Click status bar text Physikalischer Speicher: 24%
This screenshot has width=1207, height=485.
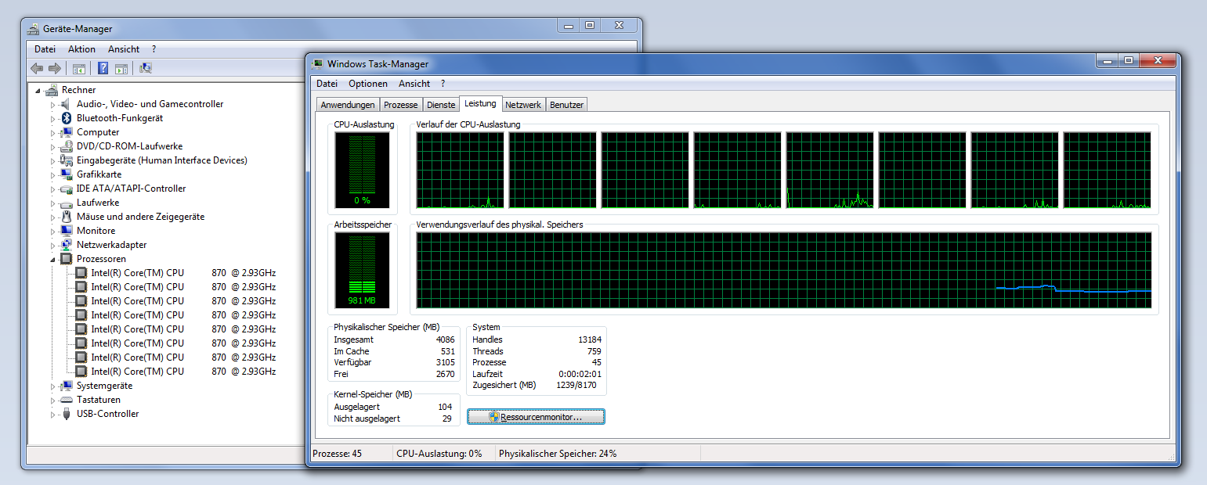[x=558, y=454]
